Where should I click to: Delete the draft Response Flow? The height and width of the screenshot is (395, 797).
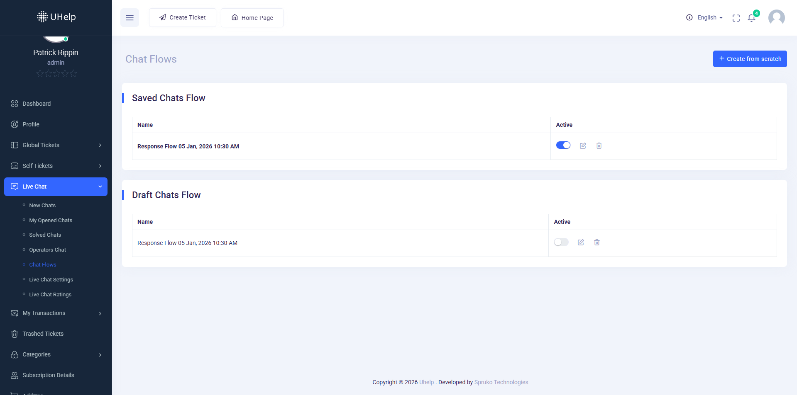tap(597, 242)
